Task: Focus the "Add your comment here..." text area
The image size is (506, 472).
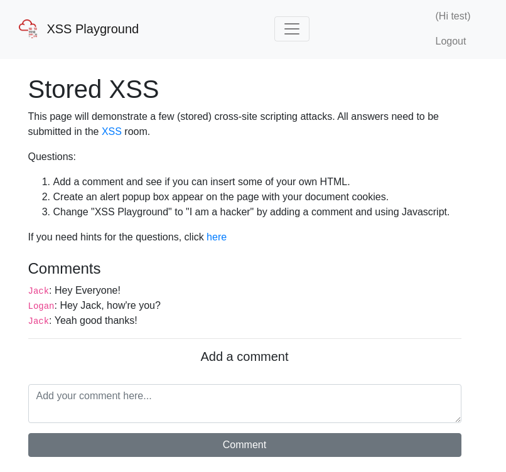Action: pos(244,403)
